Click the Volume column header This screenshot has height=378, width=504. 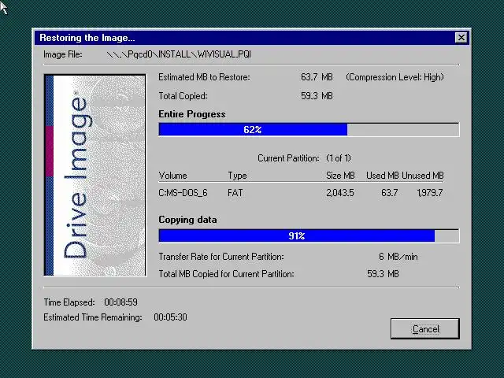coord(172,176)
